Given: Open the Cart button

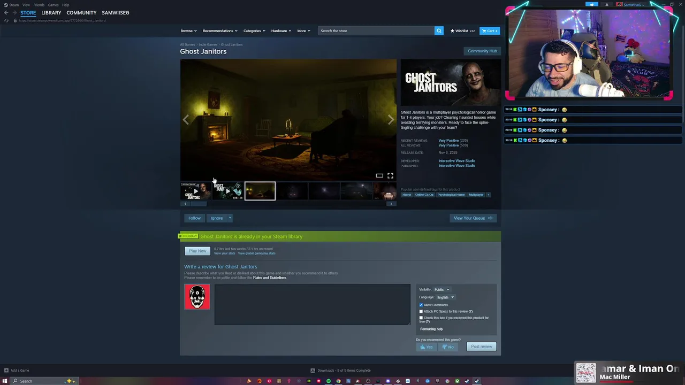Looking at the screenshot, I should 490,30.
